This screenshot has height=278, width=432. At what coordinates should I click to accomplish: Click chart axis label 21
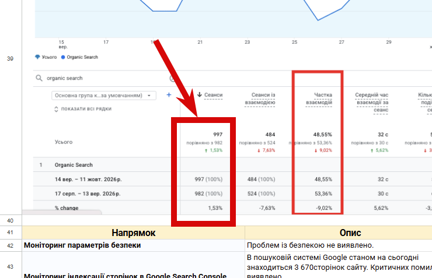coord(200,42)
